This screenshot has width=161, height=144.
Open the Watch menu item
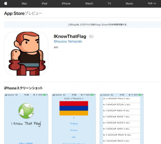coord(89,4)
